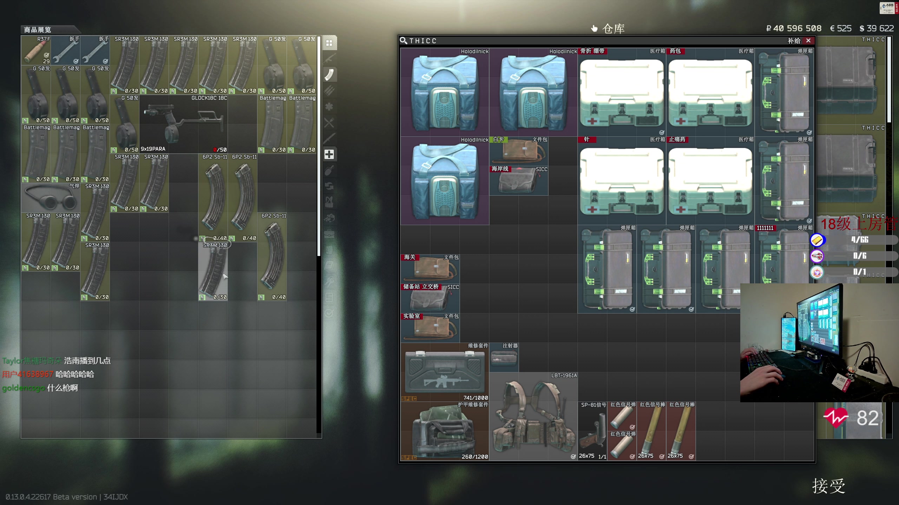Screen dimensions: 899x505
Task: Open the 止痛药 tagged medical case
Action: [710, 181]
